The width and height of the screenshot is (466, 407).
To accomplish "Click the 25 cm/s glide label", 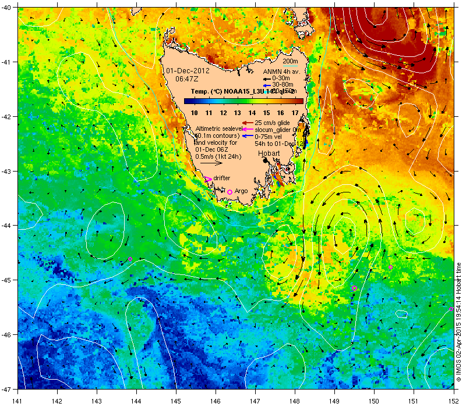I will point(272,123).
